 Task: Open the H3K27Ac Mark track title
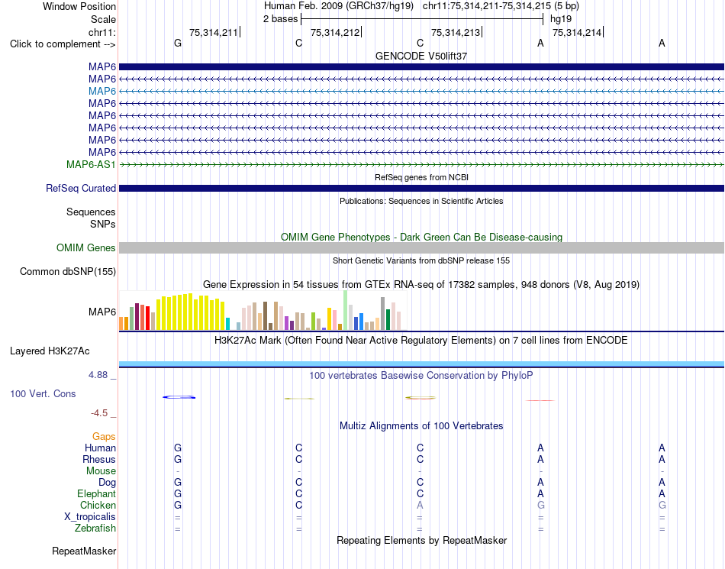tap(421, 341)
